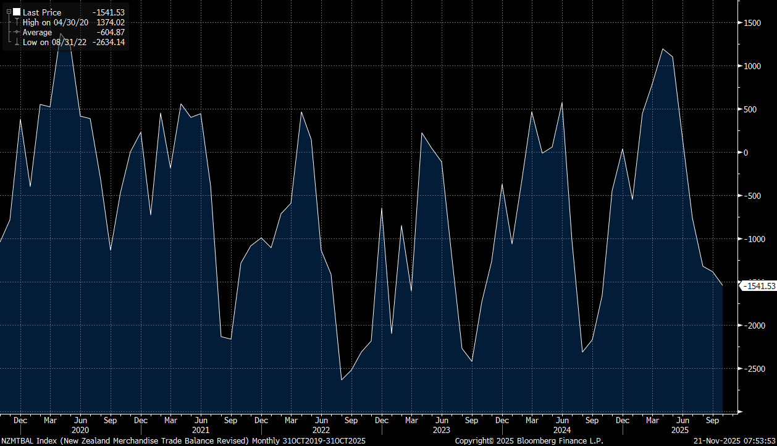
Task: Collapse the Last Price legend tree
Action: (x=9, y=12)
